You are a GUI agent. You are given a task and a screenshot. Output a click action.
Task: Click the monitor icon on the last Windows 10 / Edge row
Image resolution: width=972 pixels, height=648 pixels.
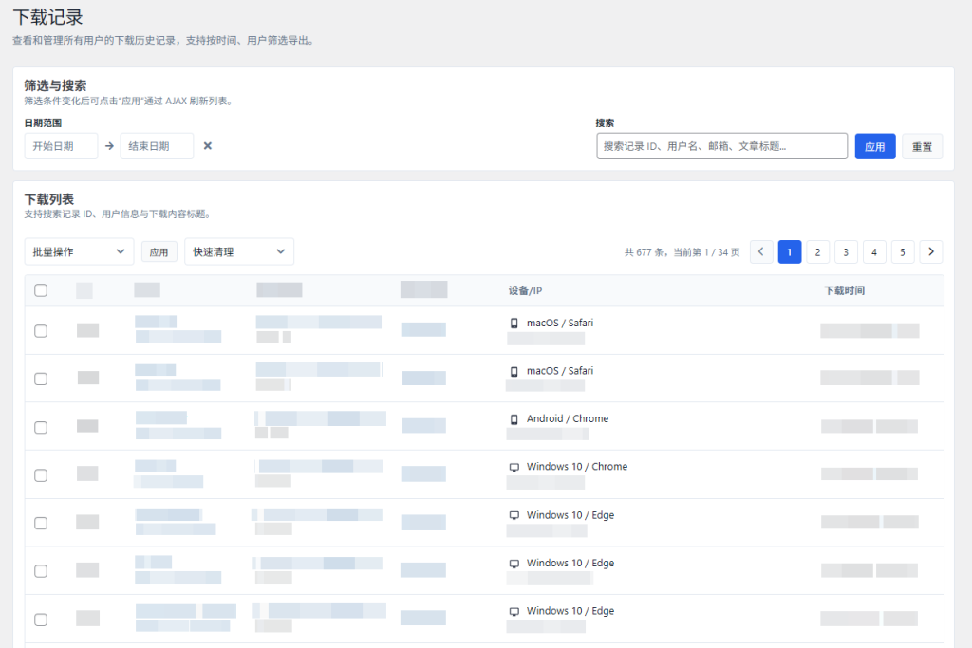pos(514,610)
